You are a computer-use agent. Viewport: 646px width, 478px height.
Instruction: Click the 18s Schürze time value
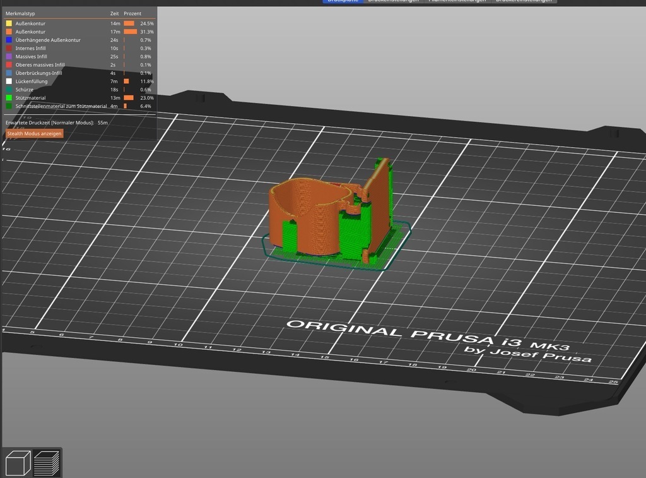tap(114, 90)
